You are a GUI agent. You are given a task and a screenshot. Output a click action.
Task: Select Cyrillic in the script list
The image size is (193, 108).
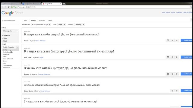pyautogui.click(x=10, y=50)
